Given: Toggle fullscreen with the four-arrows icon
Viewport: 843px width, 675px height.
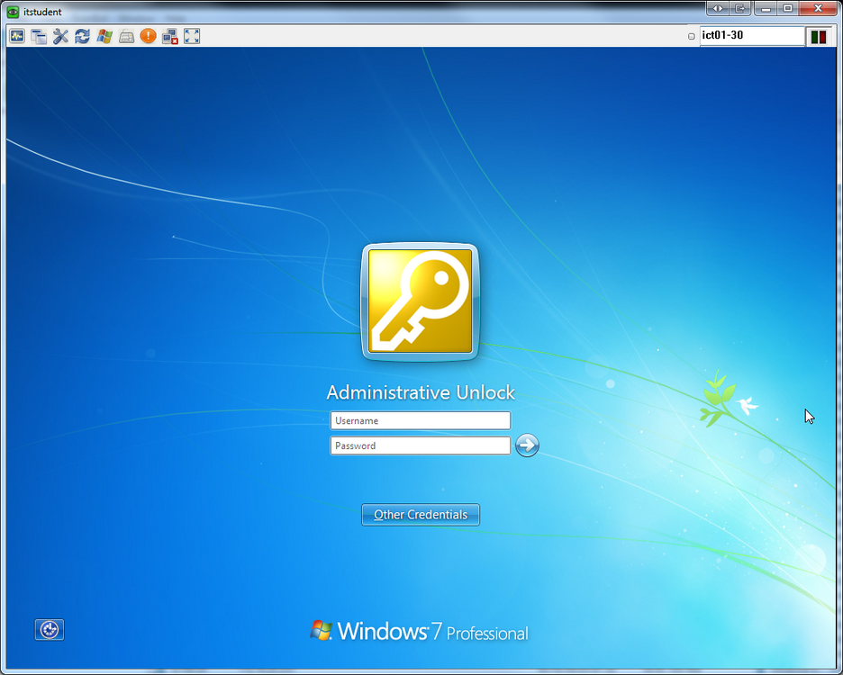Looking at the screenshot, I should pos(192,36).
